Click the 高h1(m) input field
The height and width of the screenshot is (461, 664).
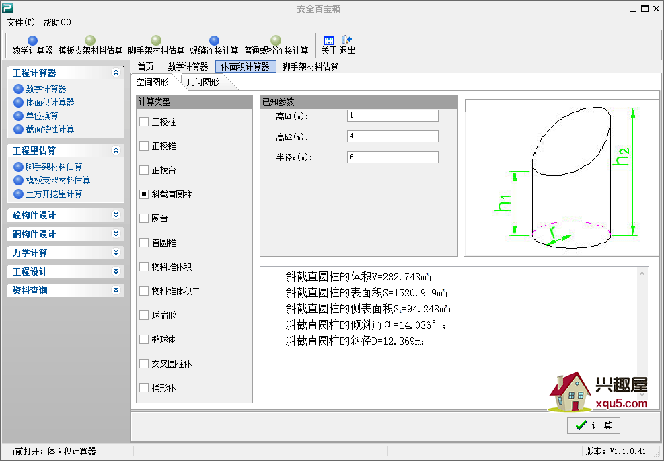(393, 116)
